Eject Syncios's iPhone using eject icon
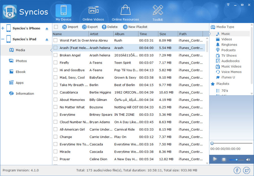The width and height of the screenshot is (254, 176). tap(47, 29)
